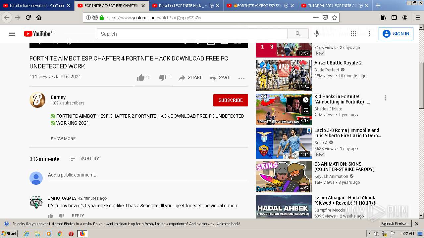Viewport: 424px width, 238px height.
Task: Open the SORT BY comments dropdown
Action: tap(85, 159)
